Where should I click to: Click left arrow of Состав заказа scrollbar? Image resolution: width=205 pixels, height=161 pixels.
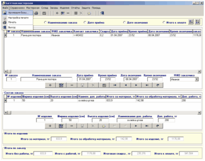(x=6, y=113)
